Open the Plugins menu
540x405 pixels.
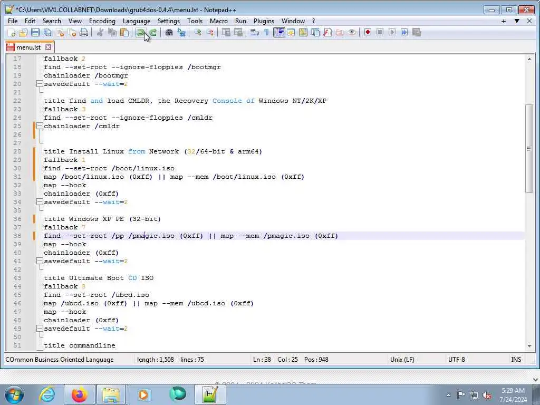[x=264, y=21]
